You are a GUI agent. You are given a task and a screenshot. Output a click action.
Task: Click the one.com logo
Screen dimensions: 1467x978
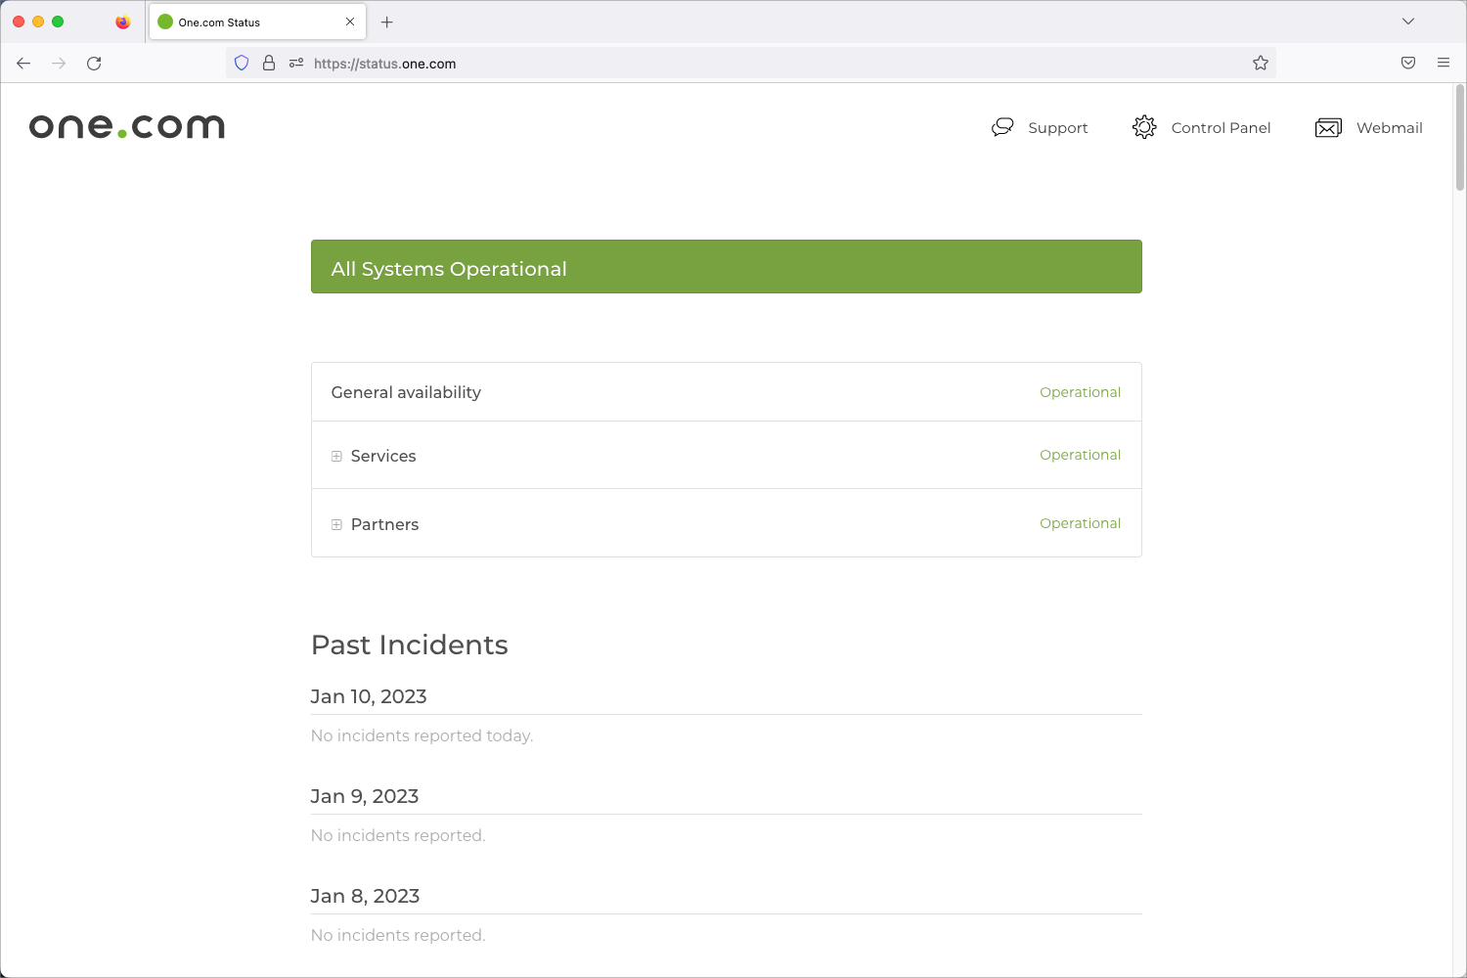127,126
